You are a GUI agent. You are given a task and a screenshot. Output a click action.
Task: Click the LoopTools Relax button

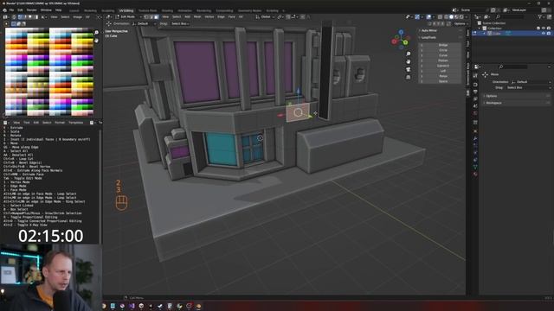443,76
